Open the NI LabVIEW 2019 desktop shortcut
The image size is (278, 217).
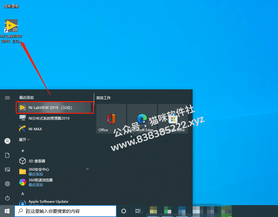[11, 31]
